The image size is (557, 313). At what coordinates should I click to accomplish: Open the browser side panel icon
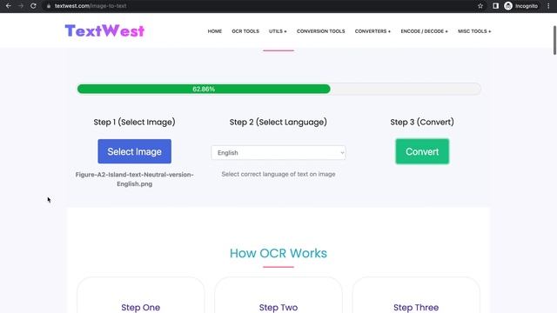[495, 6]
